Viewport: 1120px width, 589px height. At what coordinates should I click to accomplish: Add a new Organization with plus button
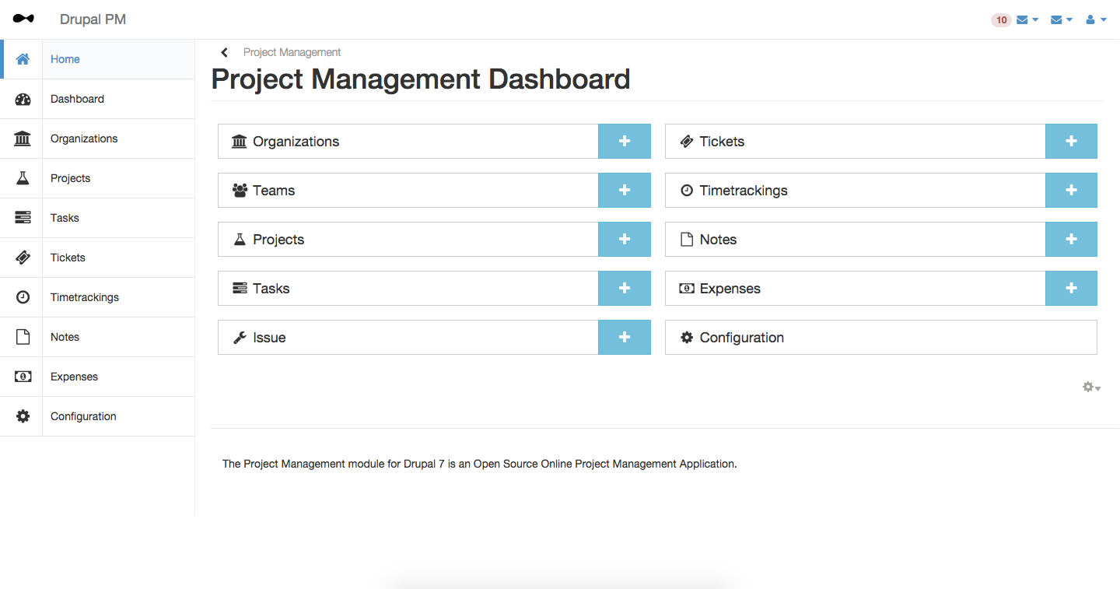(624, 142)
